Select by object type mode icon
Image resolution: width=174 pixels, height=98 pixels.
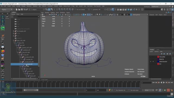pos(49,10)
